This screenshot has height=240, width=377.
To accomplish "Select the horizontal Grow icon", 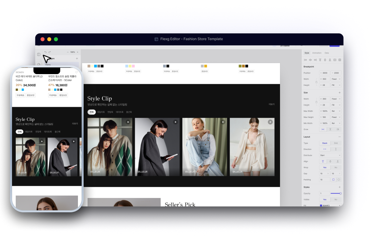I will pos(323,129).
